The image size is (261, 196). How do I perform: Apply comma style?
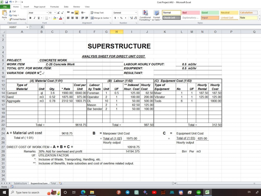[126, 18]
